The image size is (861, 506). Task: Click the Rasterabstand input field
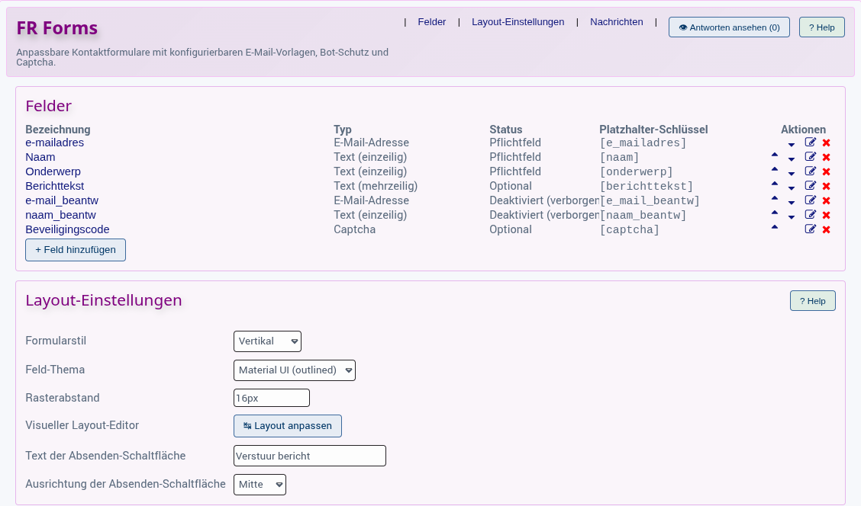271,398
